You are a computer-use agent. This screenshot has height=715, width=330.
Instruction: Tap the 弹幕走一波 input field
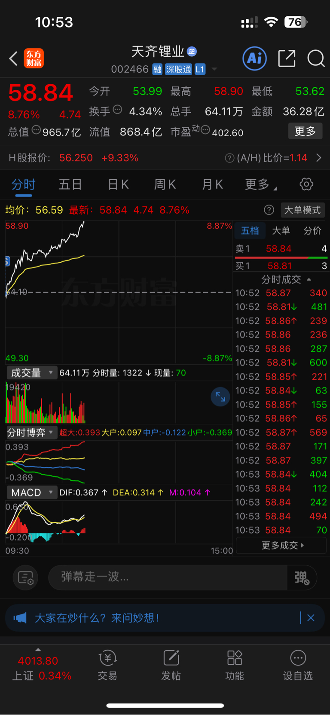pos(168,577)
